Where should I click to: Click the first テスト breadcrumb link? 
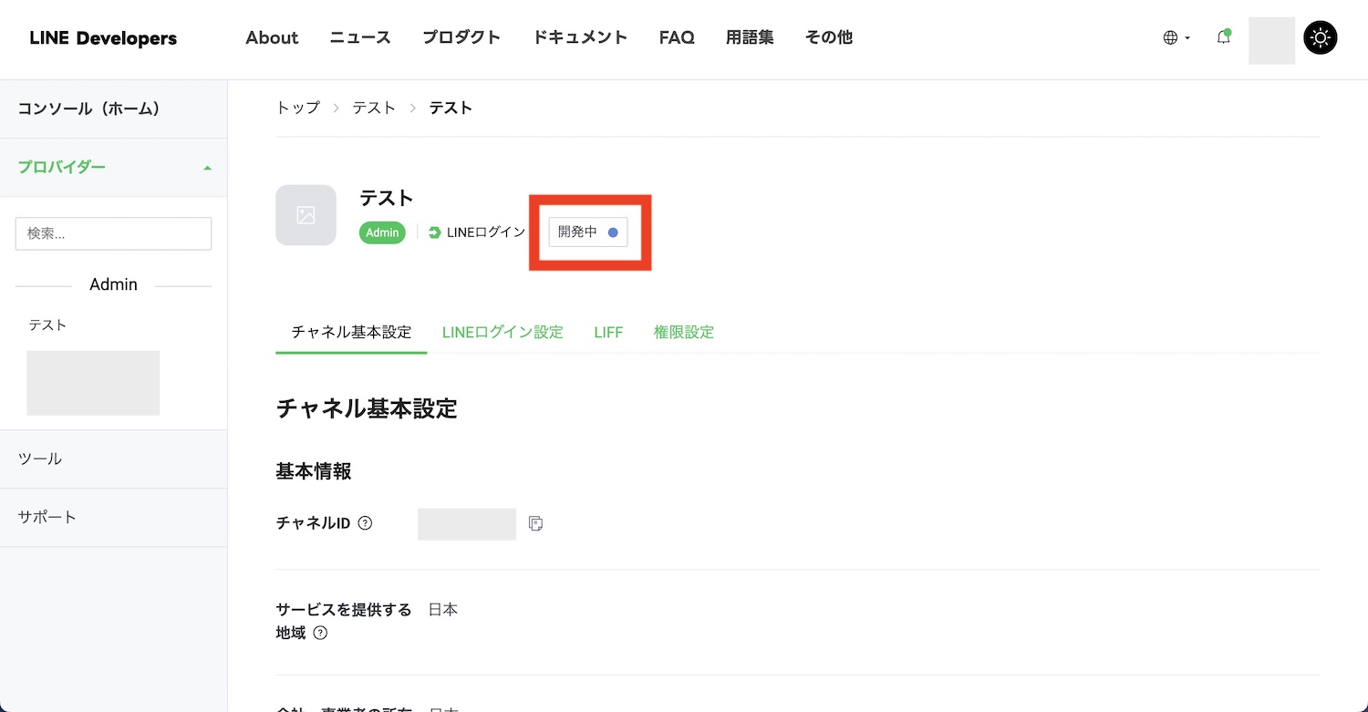(374, 108)
